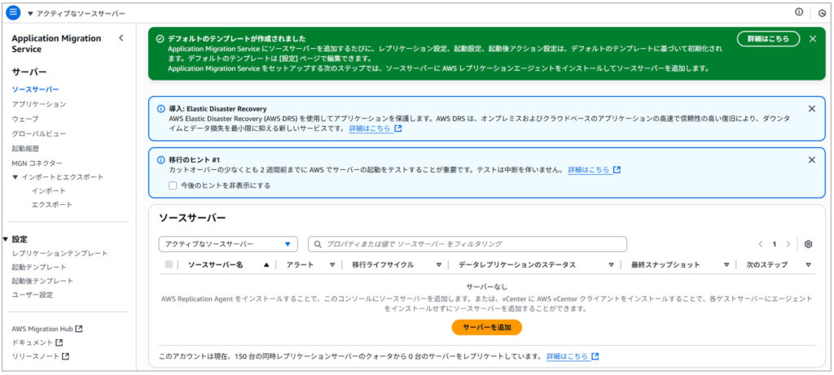Click the green banner success checkmark icon
This screenshot has height=375, width=834.
click(160, 39)
